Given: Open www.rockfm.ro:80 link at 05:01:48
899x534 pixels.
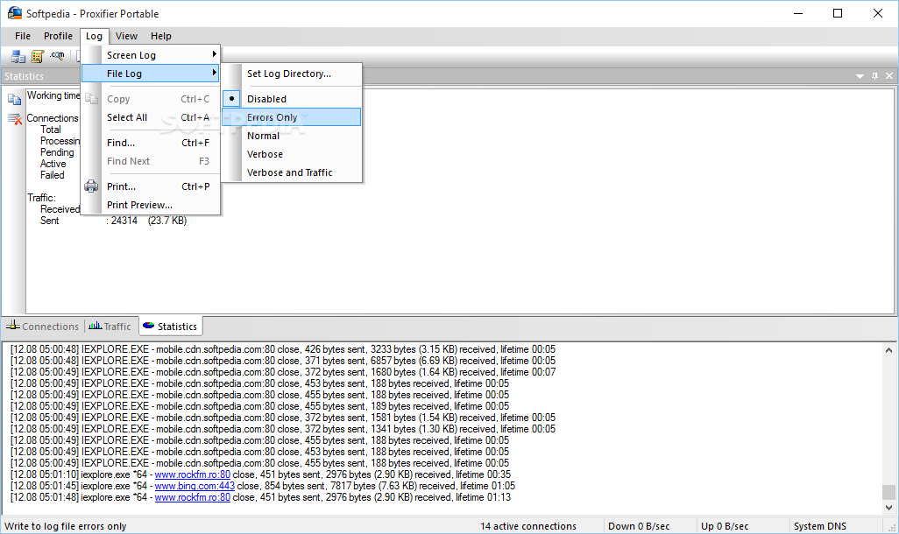Looking at the screenshot, I should [x=193, y=497].
